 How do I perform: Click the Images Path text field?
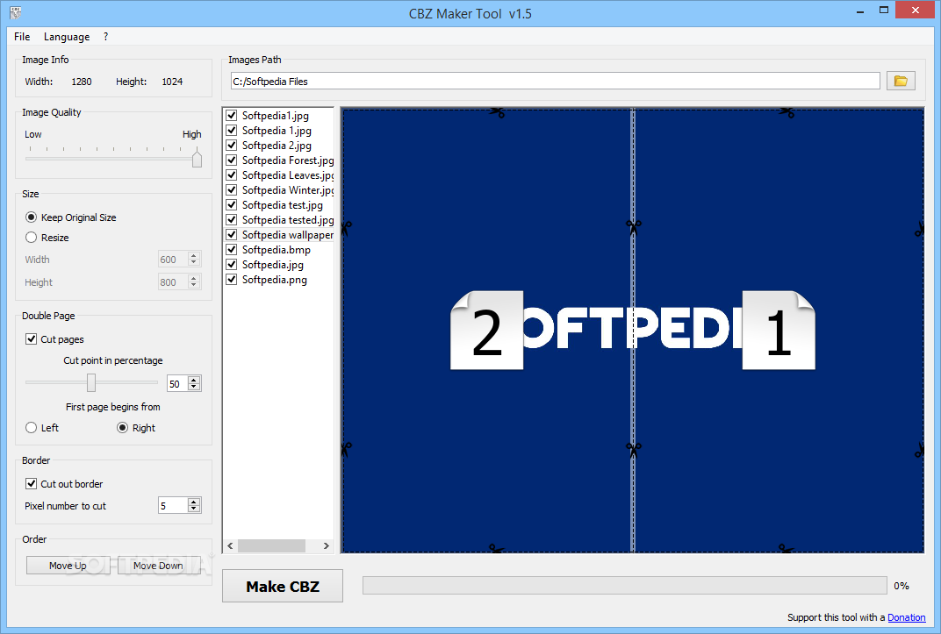(x=555, y=81)
